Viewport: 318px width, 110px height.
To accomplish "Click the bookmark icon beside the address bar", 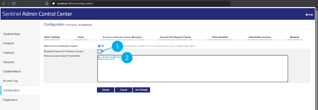I will point(47,3).
